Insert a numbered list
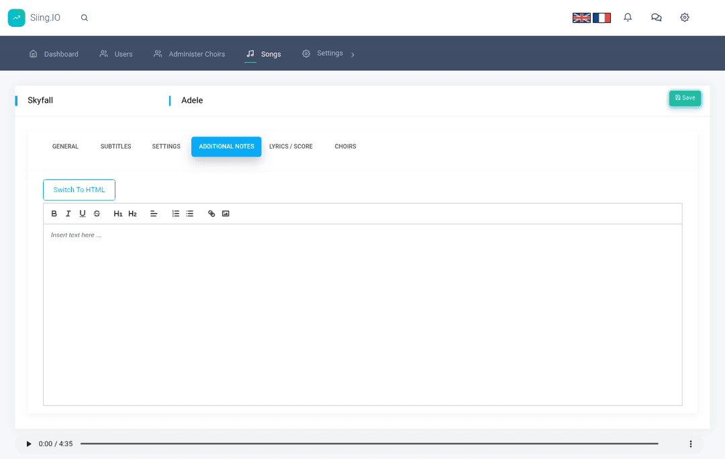 176,214
